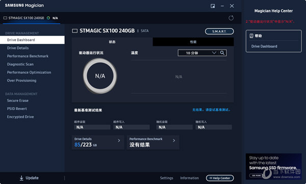The height and width of the screenshot is (184, 306).
Task: Switch to the 性能 performance tab
Action: (x=193, y=42)
